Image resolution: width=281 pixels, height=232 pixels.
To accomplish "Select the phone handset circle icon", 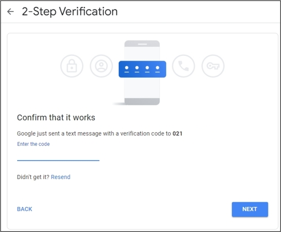I will [x=183, y=66].
